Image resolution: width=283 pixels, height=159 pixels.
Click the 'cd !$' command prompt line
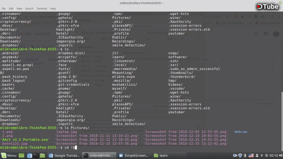pos(38,148)
